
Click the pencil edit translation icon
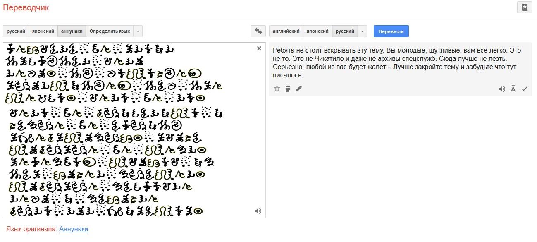pos(299,89)
